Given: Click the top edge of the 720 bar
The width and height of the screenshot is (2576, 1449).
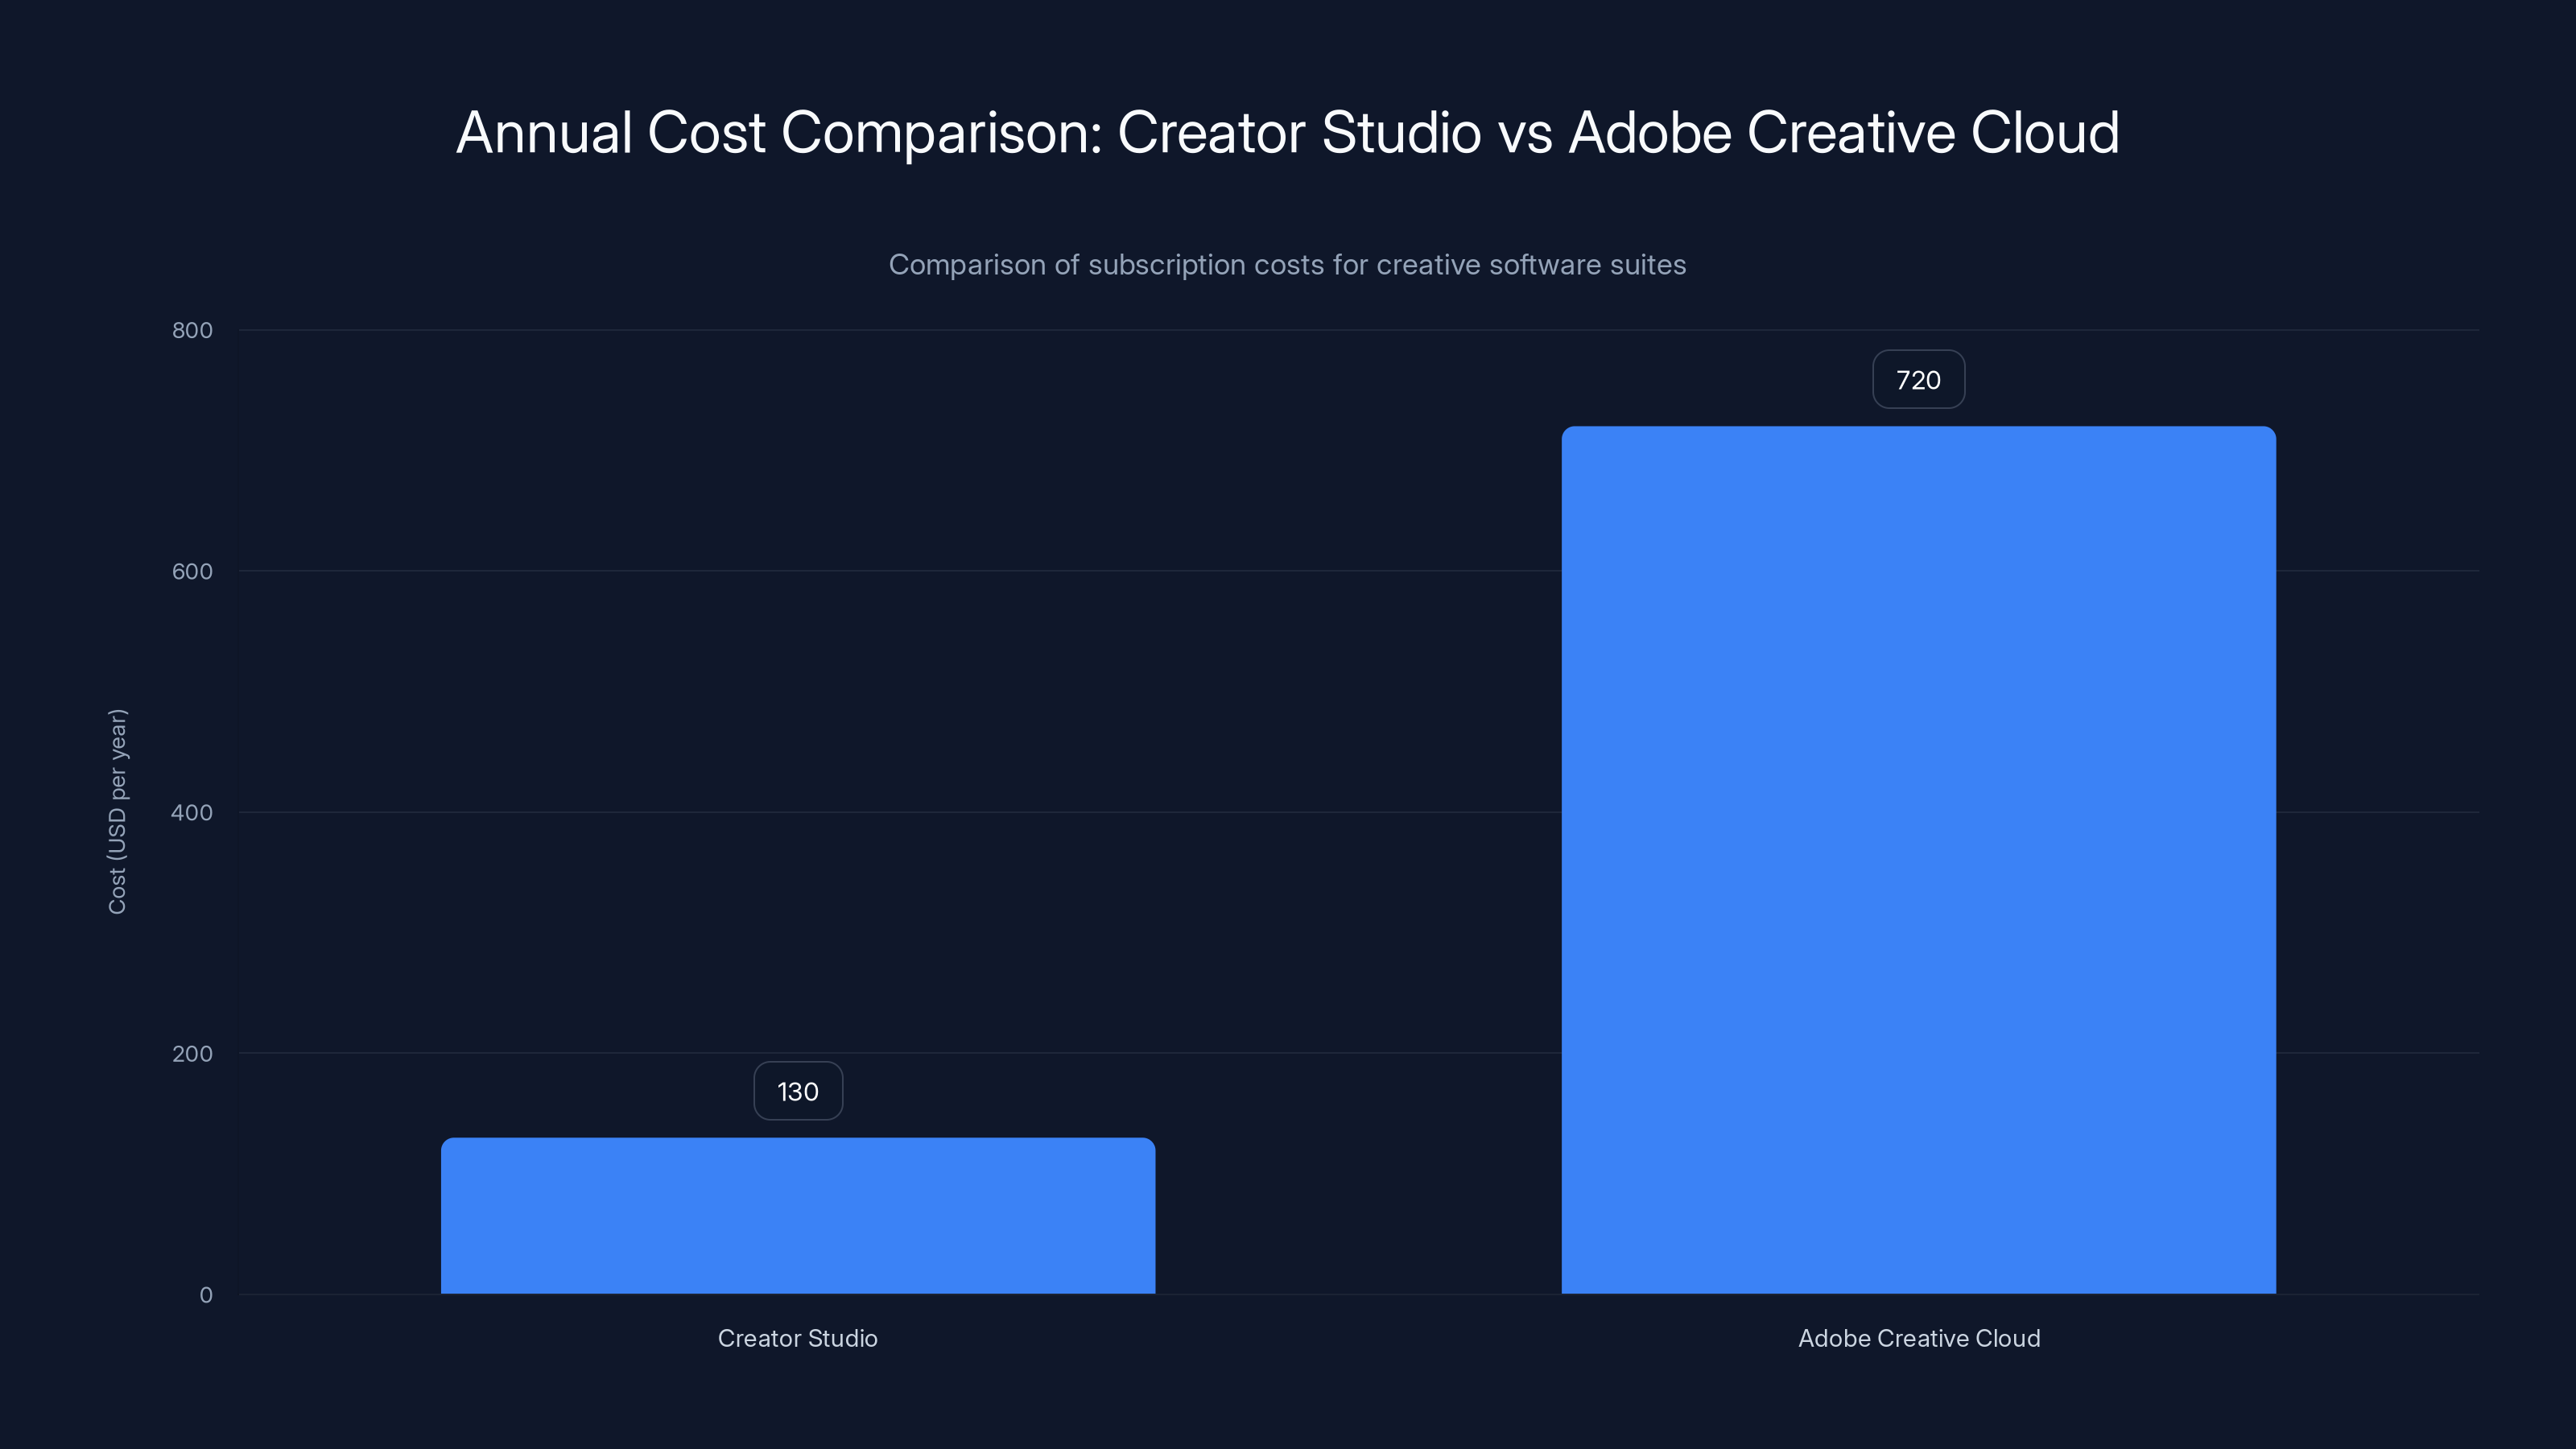Looking at the screenshot, I should [x=1918, y=428].
